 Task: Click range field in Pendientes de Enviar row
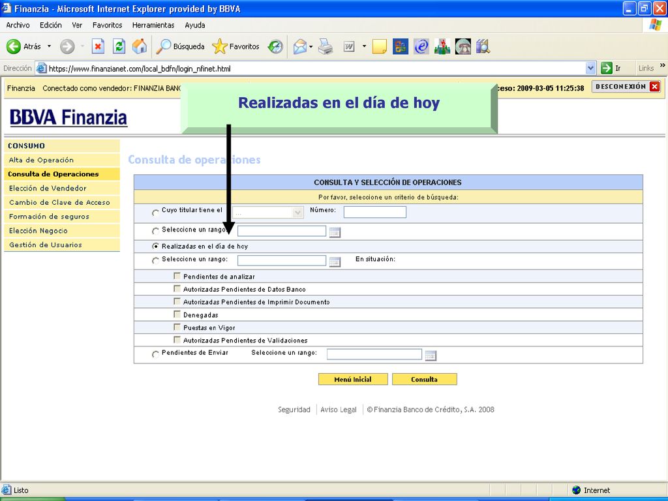pos(374,354)
